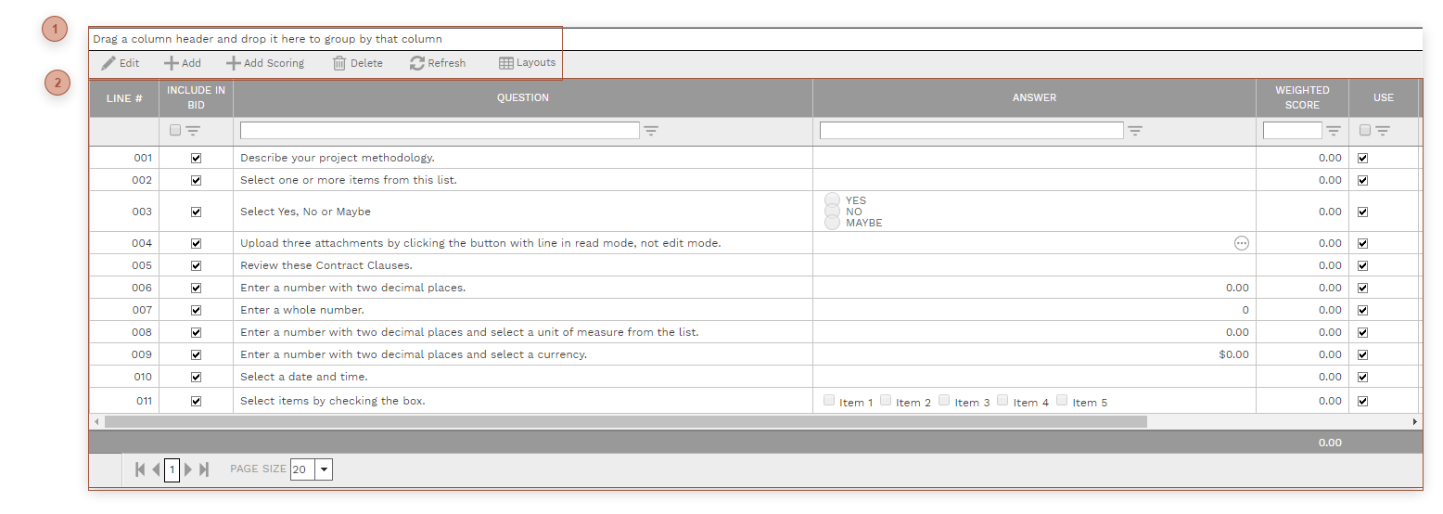Open filter icon for Question column
The height and width of the screenshot is (514, 1443).
pyautogui.click(x=651, y=131)
